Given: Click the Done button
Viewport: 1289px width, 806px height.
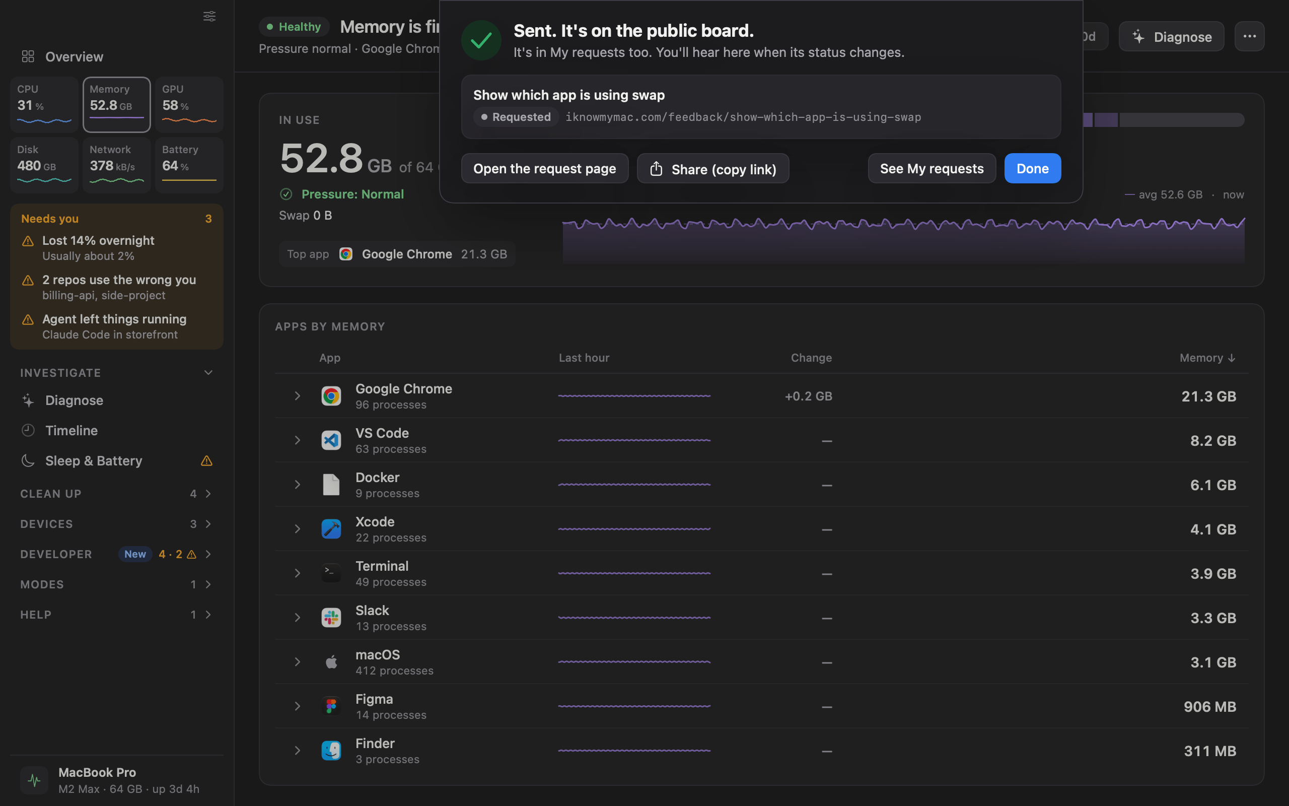Looking at the screenshot, I should (1032, 168).
